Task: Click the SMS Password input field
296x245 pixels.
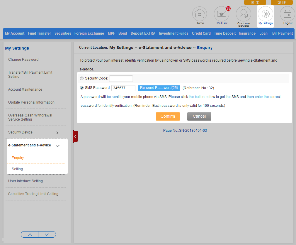Action: (x=123, y=88)
